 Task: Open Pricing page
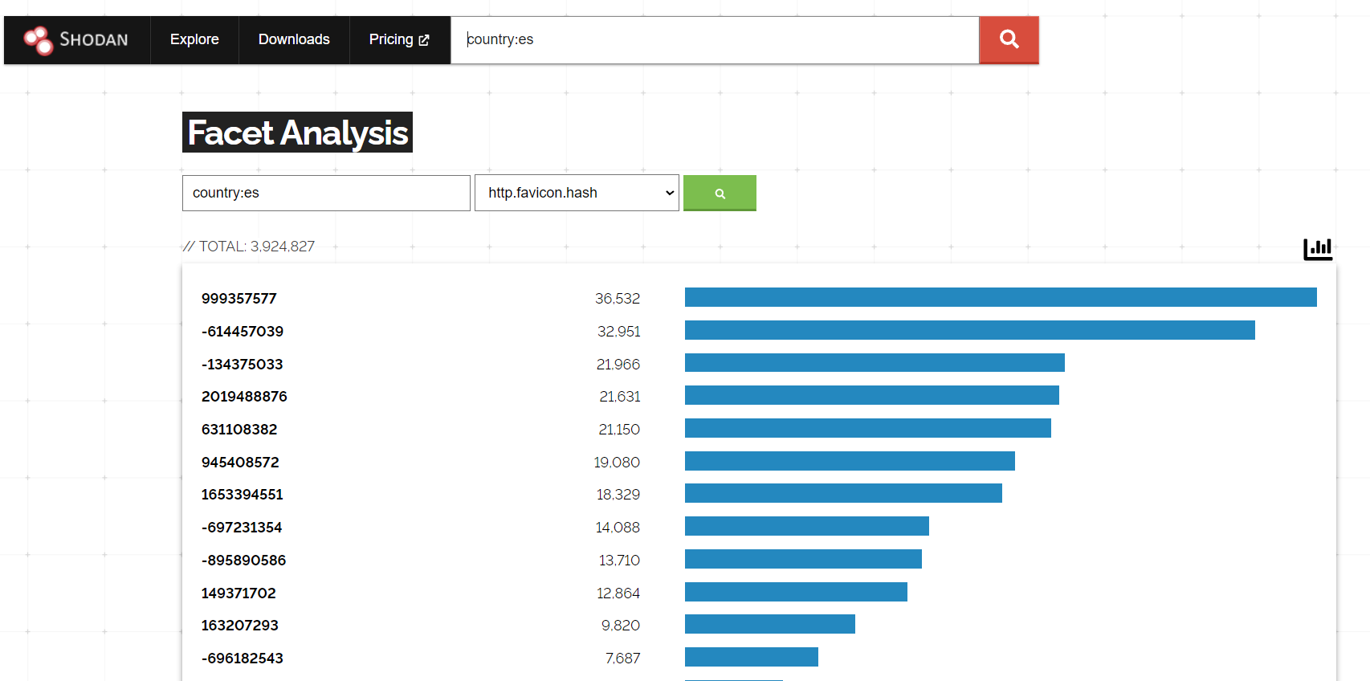(399, 39)
